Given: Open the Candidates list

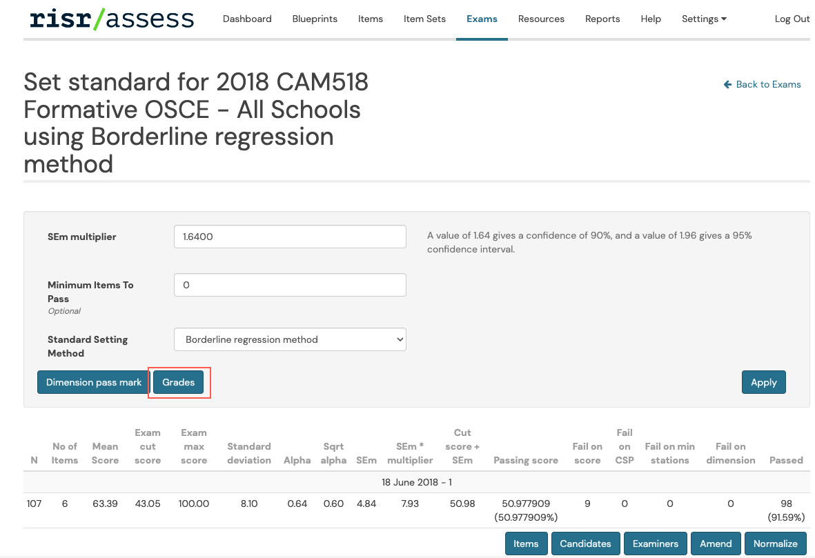Looking at the screenshot, I should tap(585, 544).
